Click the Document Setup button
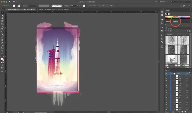 pyautogui.click(x=94, y=6)
